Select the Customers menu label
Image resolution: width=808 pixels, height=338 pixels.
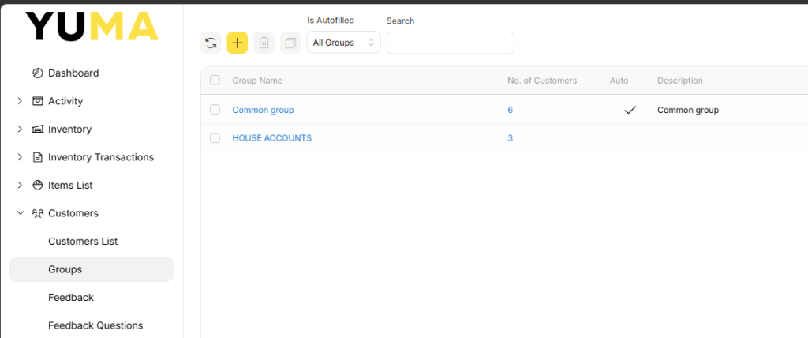pos(73,213)
